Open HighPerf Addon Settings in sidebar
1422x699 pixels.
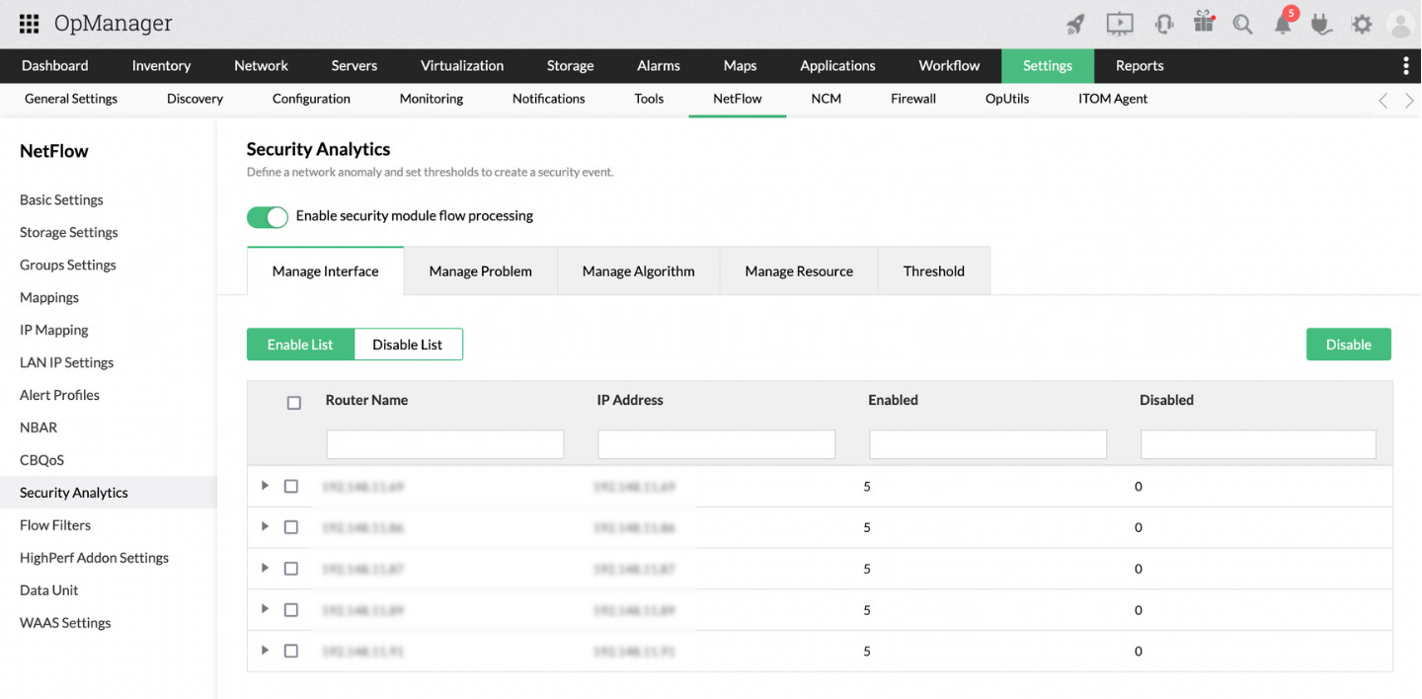(x=94, y=558)
